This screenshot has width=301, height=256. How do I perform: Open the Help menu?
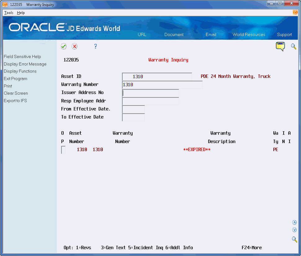(21, 13)
